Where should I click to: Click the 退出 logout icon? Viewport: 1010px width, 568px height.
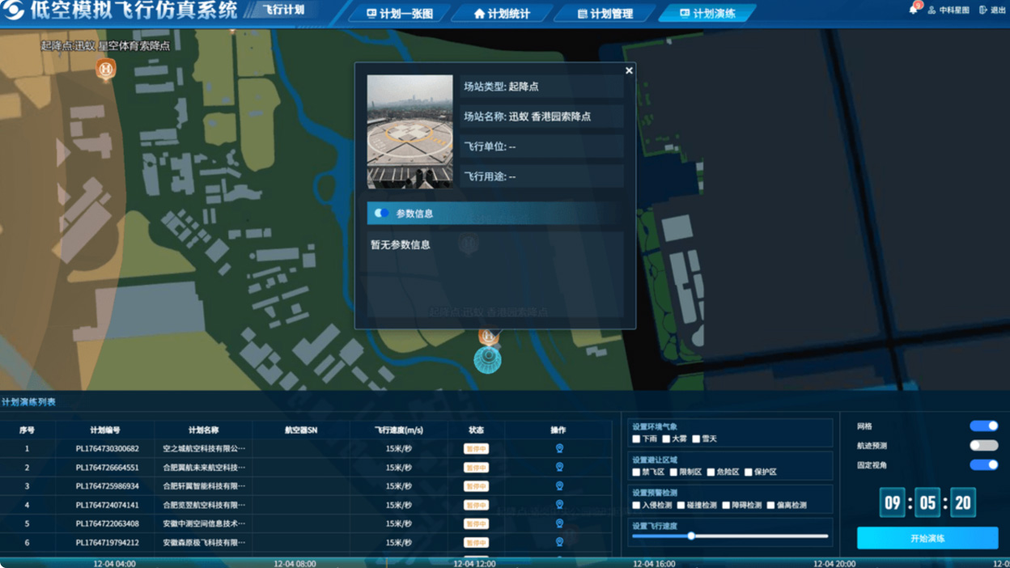(x=983, y=11)
